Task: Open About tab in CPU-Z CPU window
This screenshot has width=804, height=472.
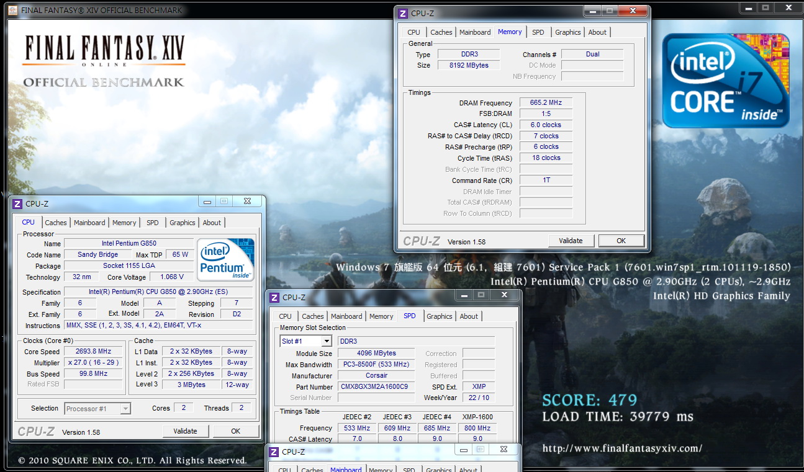Action: tap(212, 223)
